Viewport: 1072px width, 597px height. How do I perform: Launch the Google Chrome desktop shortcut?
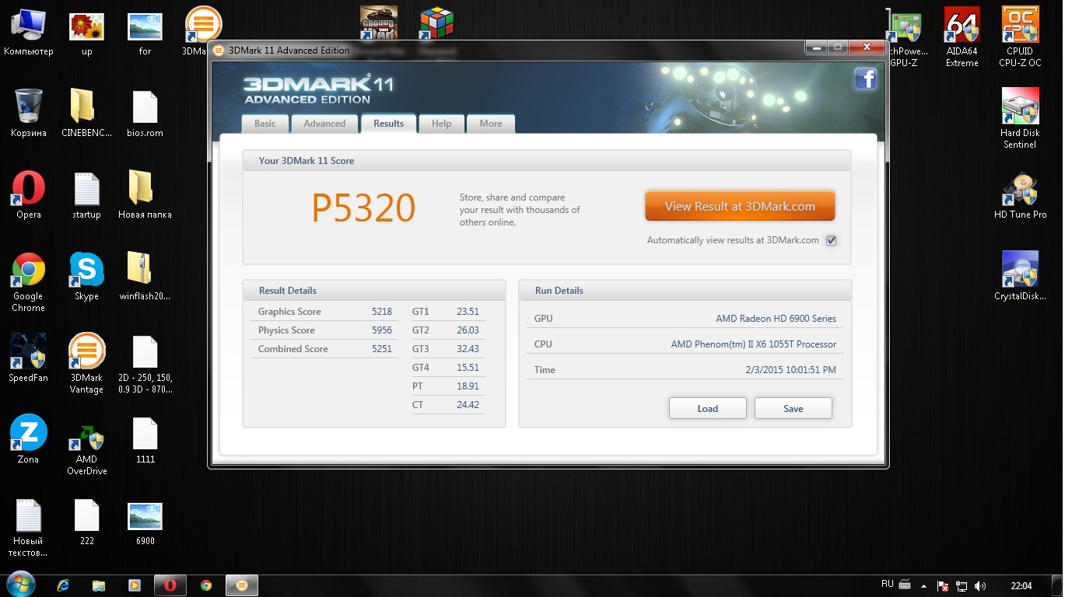coord(29,282)
